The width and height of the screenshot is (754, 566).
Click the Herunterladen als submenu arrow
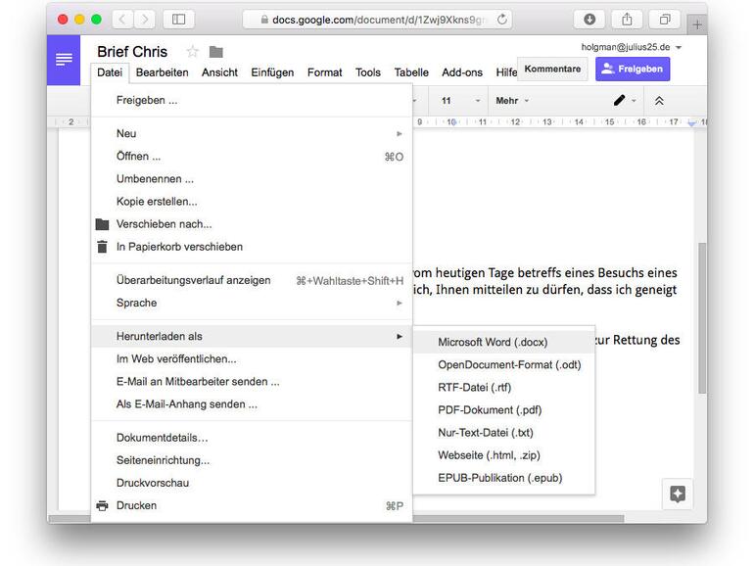tap(400, 336)
